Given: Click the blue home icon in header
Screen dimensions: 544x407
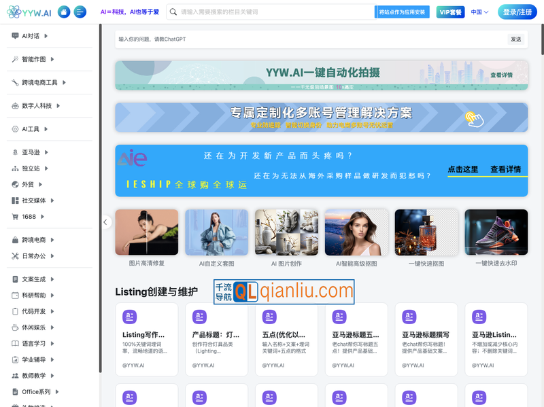Looking at the screenshot, I should coord(64,12).
